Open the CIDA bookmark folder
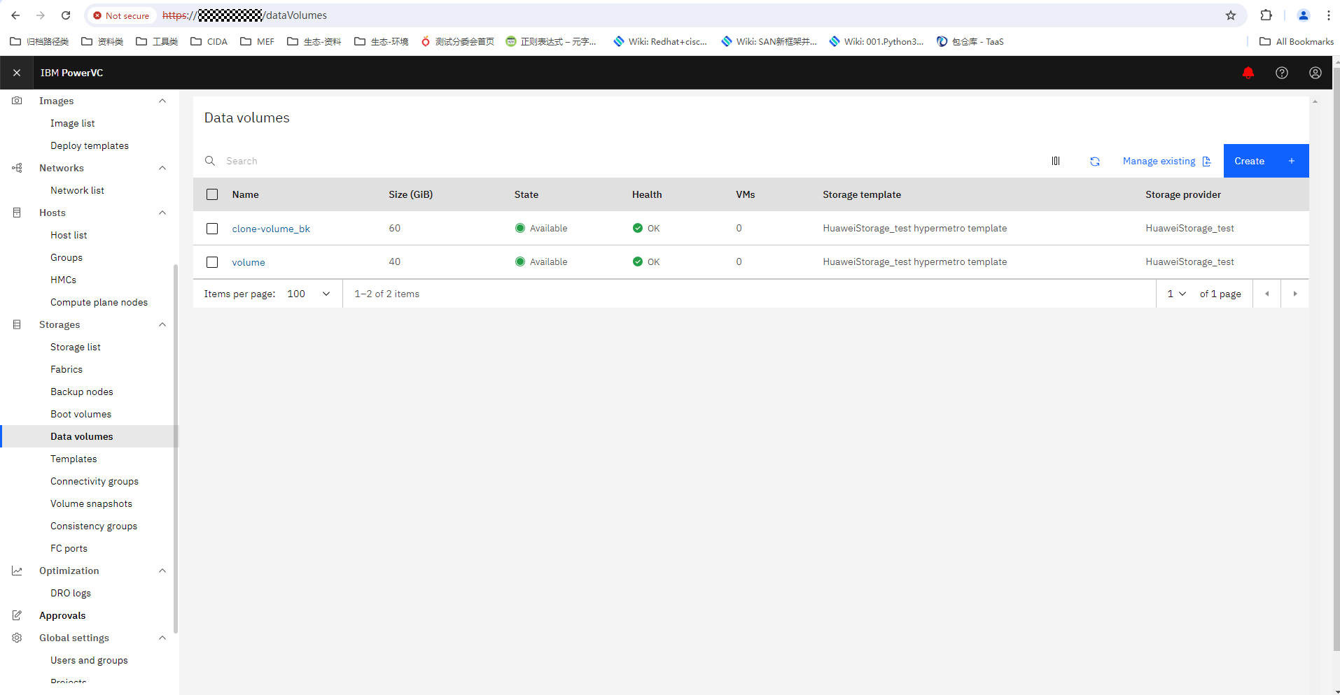The image size is (1340, 695). [209, 41]
